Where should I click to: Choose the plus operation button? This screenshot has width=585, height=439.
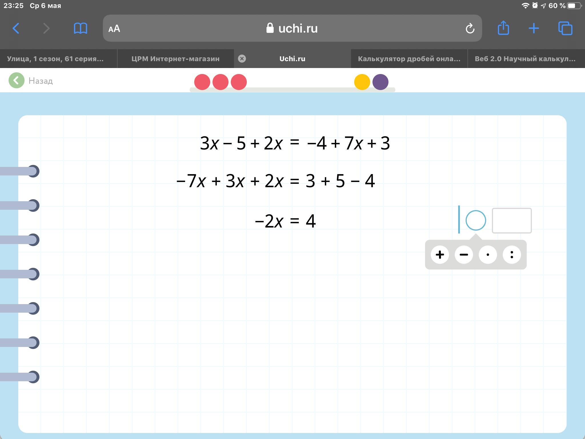pyautogui.click(x=440, y=255)
